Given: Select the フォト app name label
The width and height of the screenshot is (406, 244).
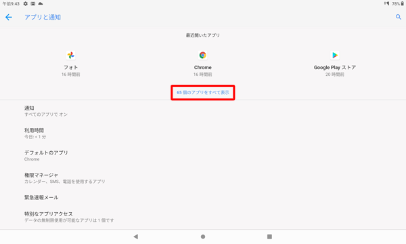Looking at the screenshot, I should (70, 67).
